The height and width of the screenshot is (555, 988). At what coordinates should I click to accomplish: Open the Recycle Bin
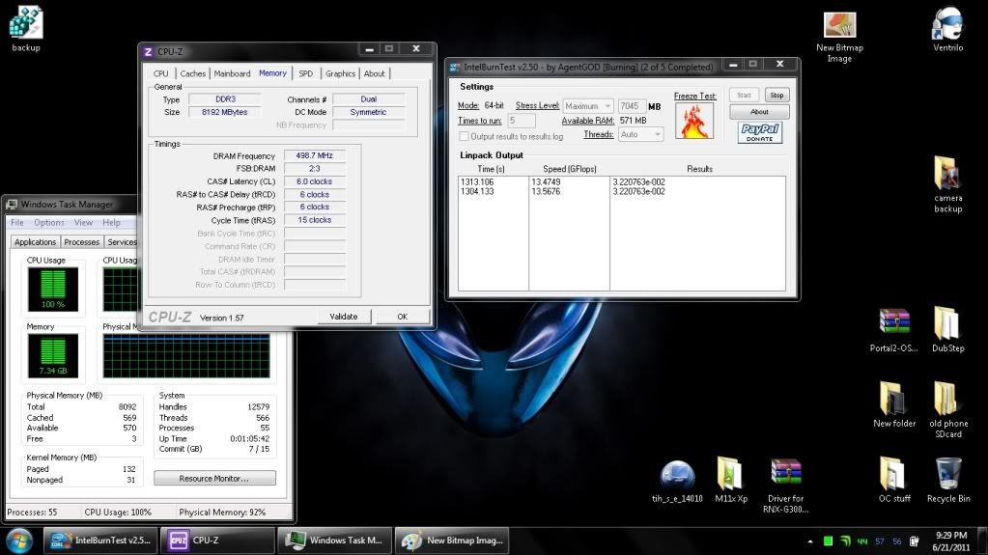pyautogui.click(x=947, y=480)
